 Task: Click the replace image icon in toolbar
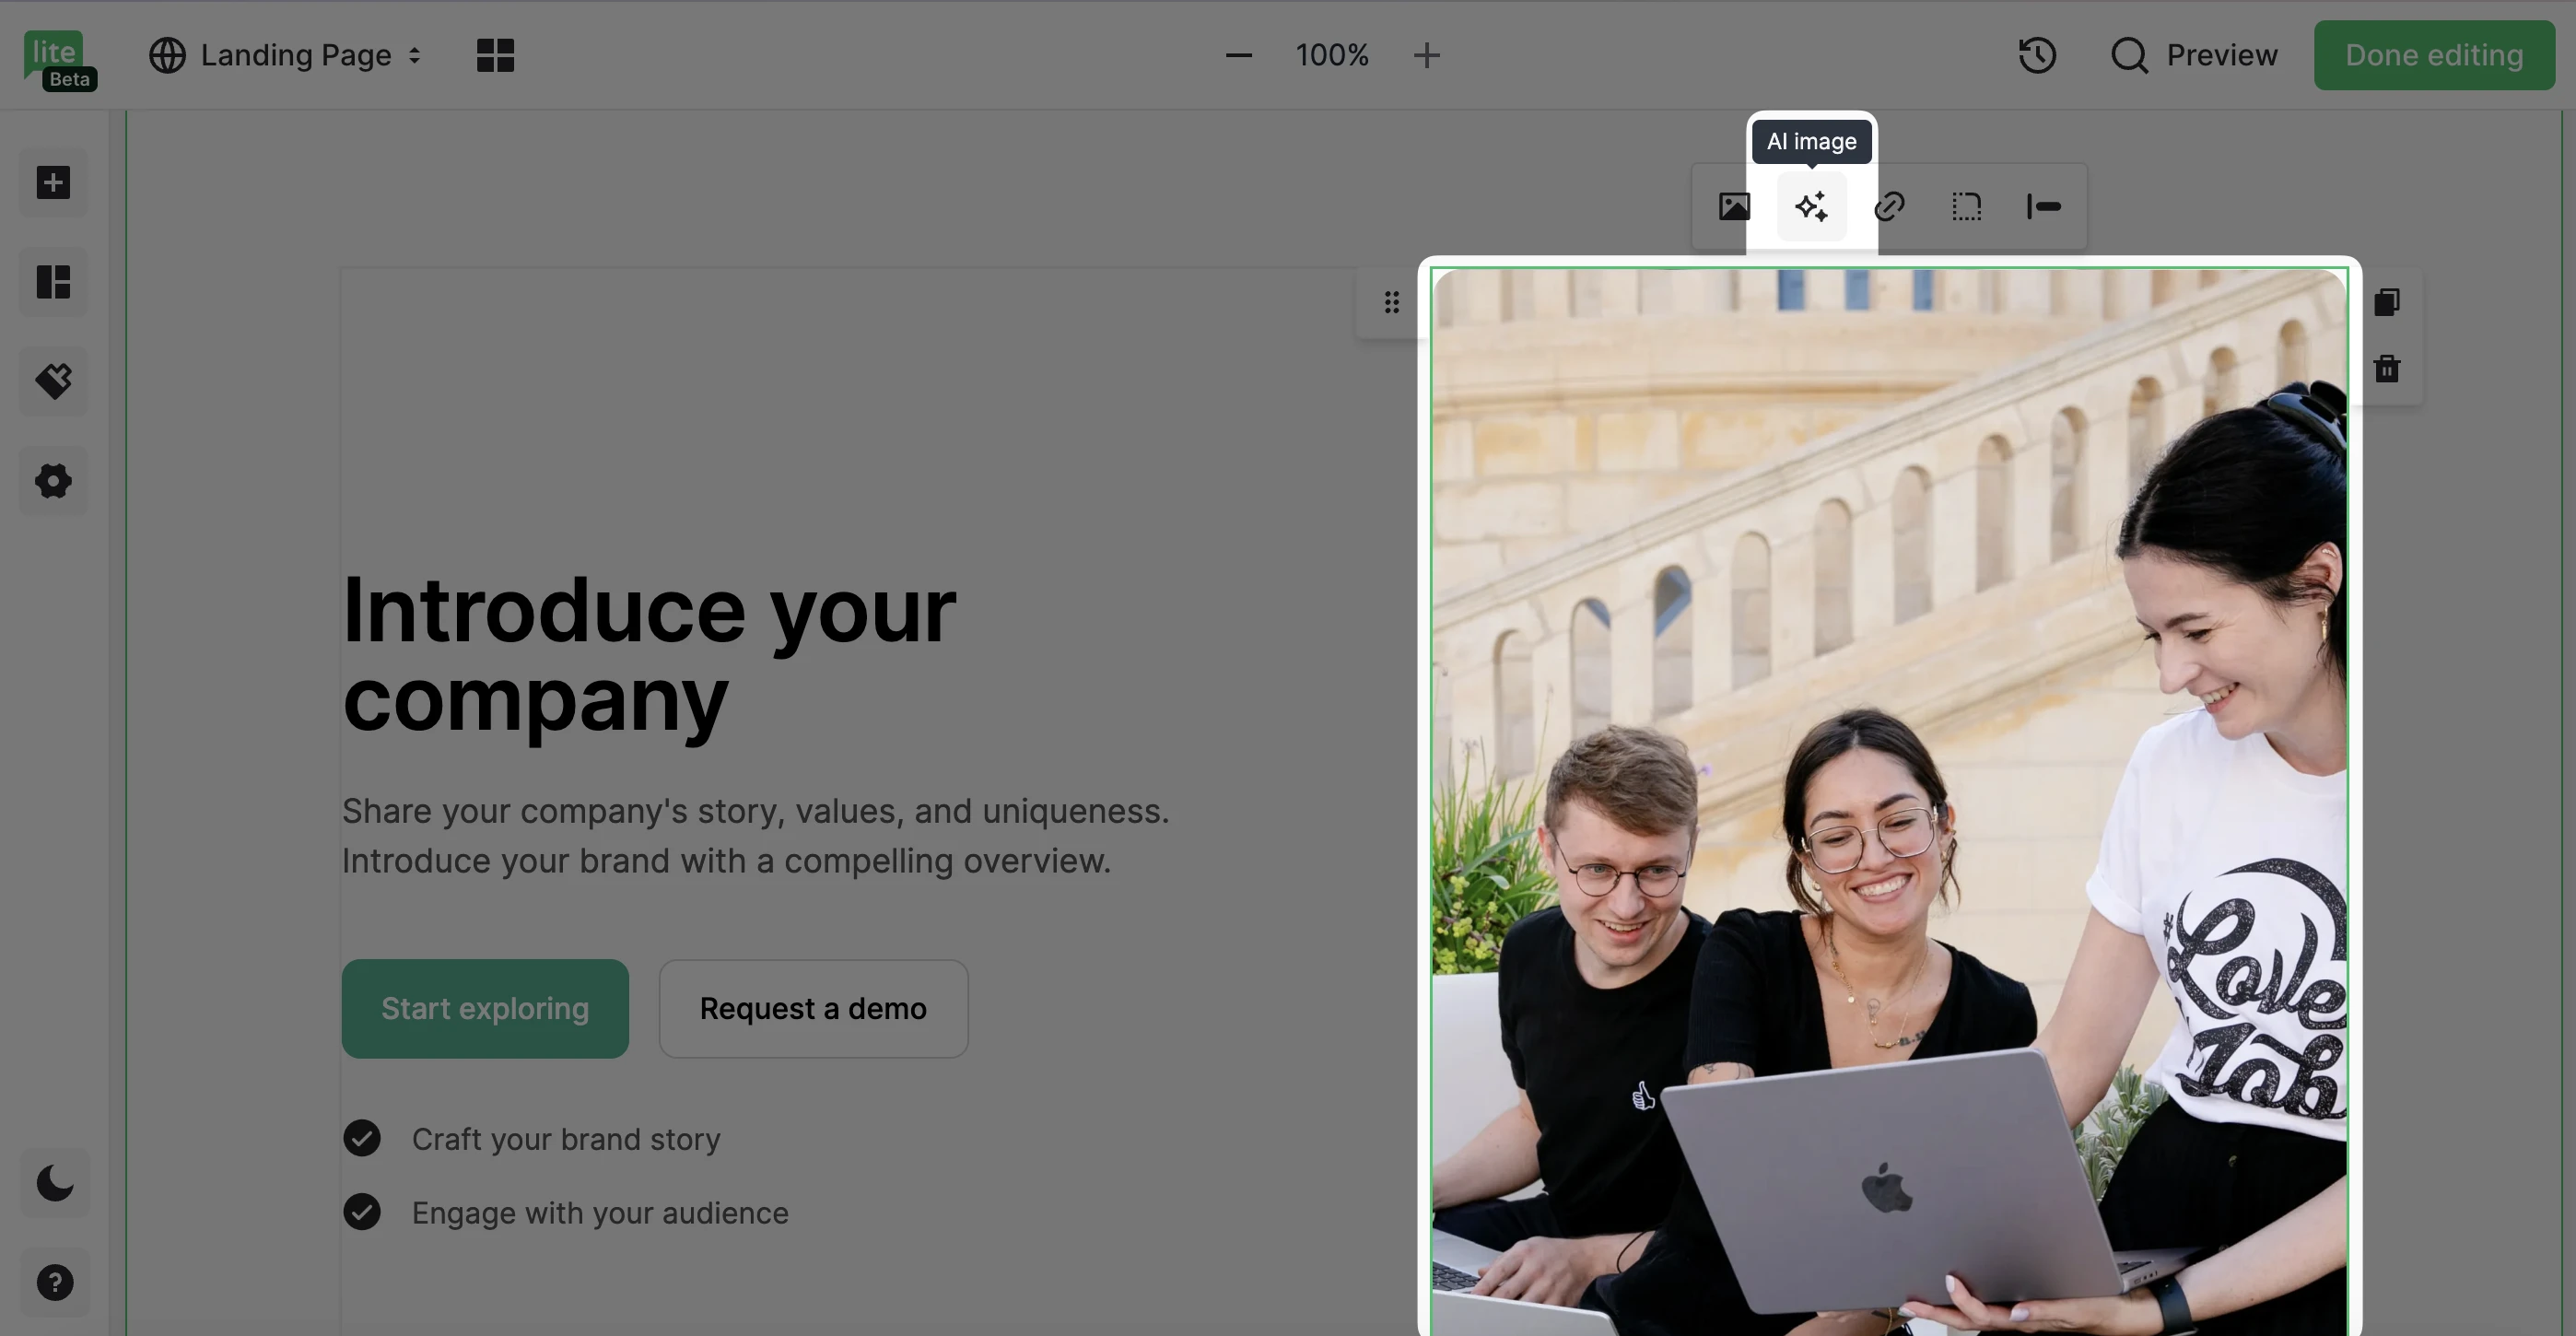click(x=1734, y=207)
